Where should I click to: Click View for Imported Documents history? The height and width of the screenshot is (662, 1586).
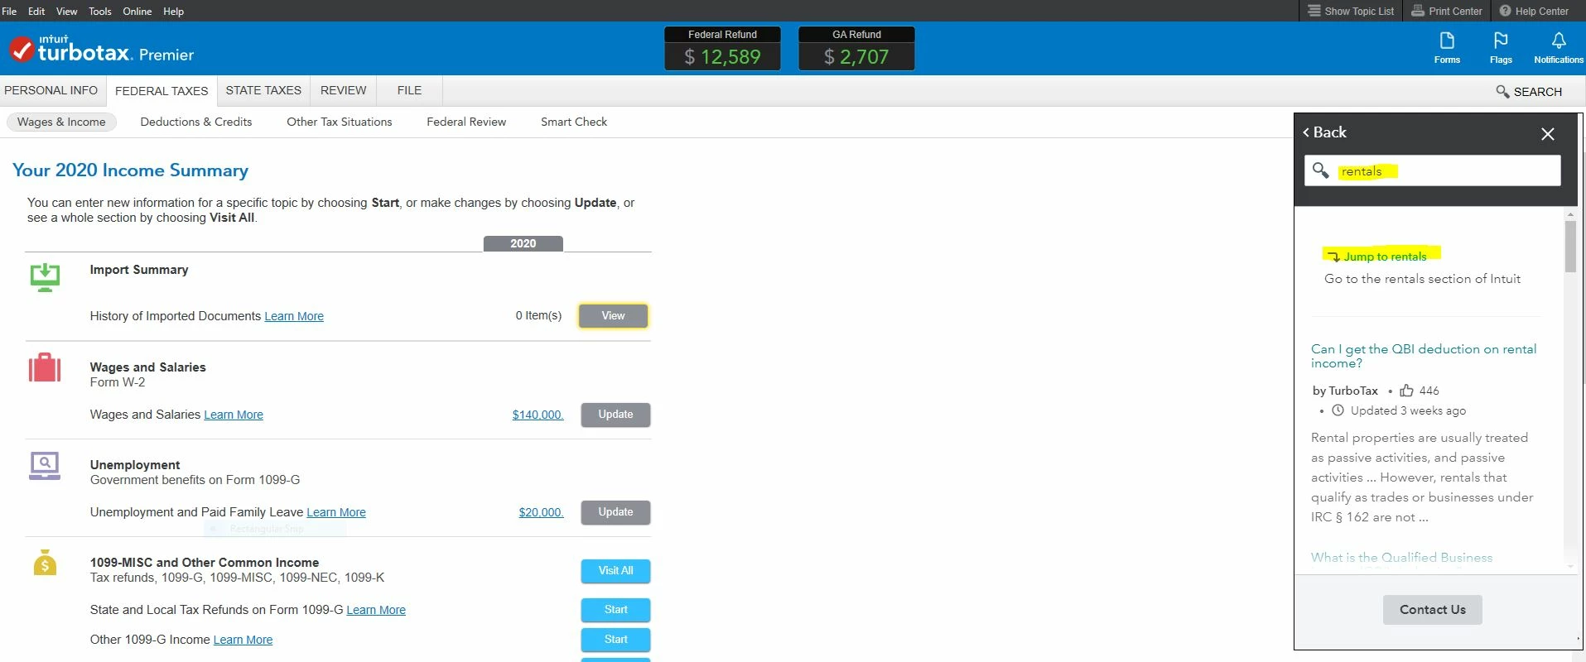(x=613, y=315)
